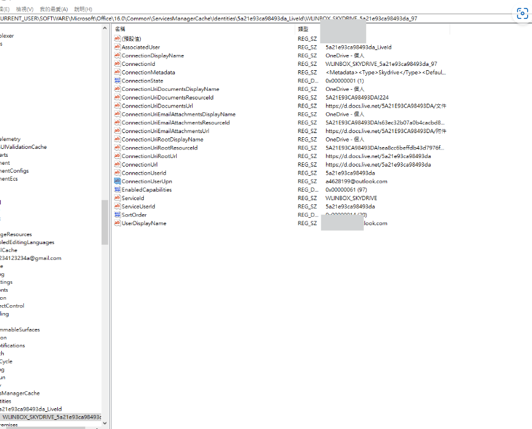Select the ConnectionUserId value name
This screenshot has height=429, width=532.
144,173
